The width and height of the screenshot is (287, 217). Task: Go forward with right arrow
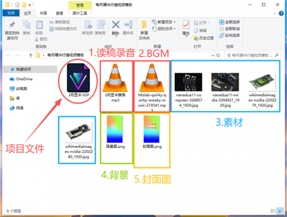coord(17,55)
